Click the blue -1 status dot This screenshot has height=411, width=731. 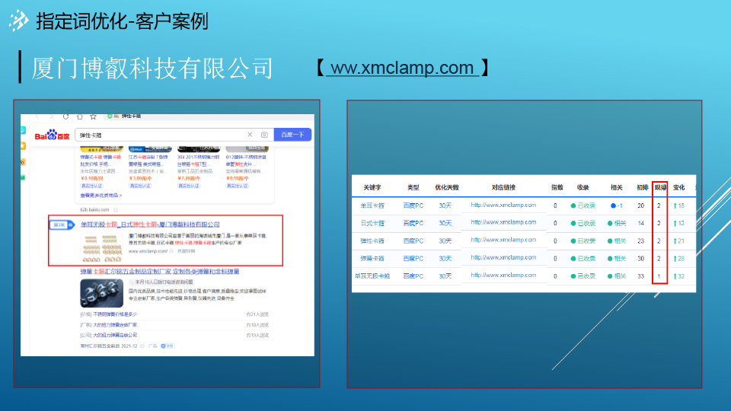613,205
